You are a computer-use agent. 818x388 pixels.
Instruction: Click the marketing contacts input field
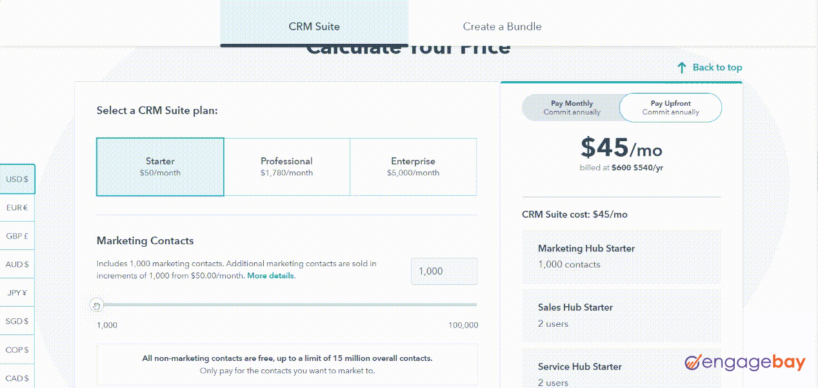[x=444, y=271]
